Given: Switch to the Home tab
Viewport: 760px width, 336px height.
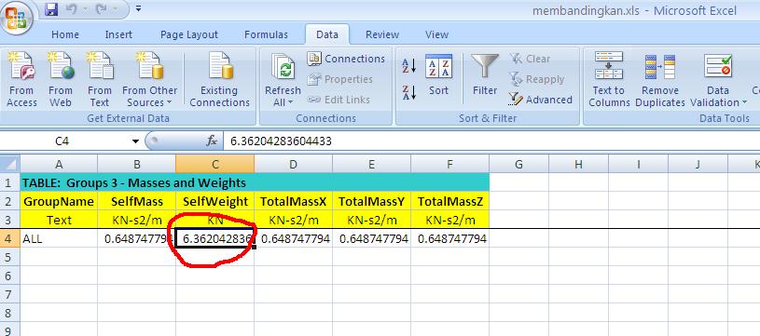Looking at the screenshot, I should (x=65, y=34).
